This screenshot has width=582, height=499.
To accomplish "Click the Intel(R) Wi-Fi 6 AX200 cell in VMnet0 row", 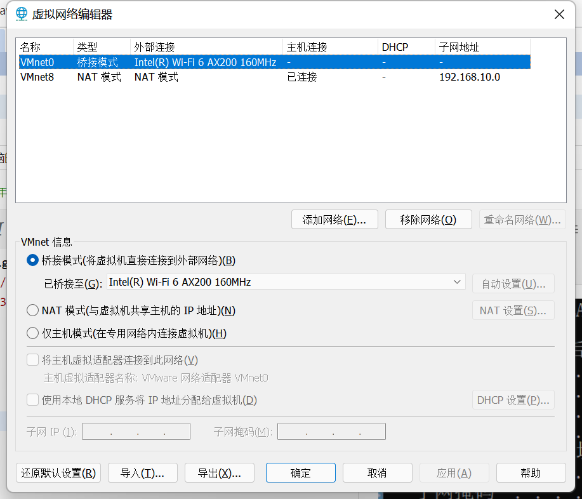I will point(205,62).
